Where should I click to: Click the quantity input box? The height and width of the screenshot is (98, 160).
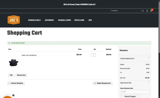[x=93, y=55]
